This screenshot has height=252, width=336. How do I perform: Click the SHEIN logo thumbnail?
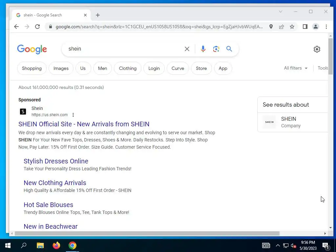(269, 122)
